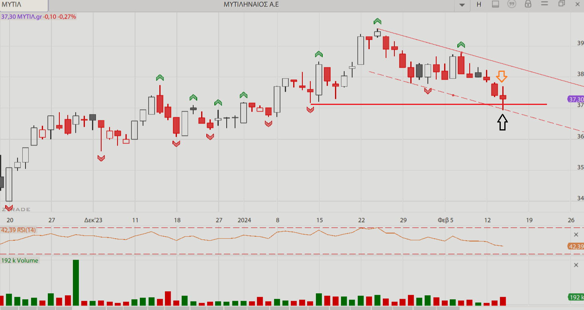The width and height of the screenshot is (584, 310).
Task: Click the Φεβ 5 date axis label
Action: (445, 220)
